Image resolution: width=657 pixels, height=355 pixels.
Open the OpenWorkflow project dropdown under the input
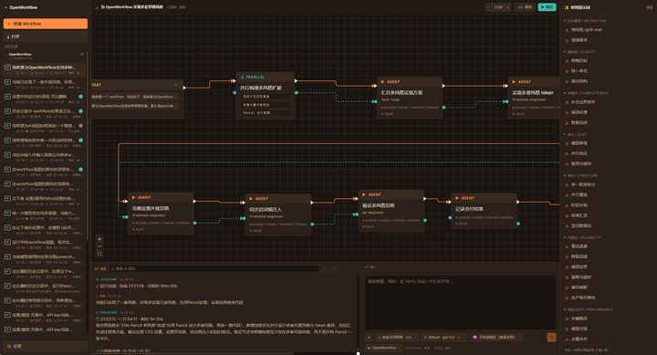click(x=383, y=348)
